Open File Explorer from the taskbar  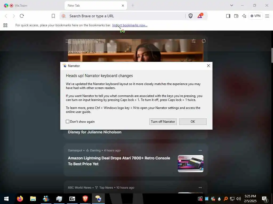pyautogui.click(x=33, y=199)
